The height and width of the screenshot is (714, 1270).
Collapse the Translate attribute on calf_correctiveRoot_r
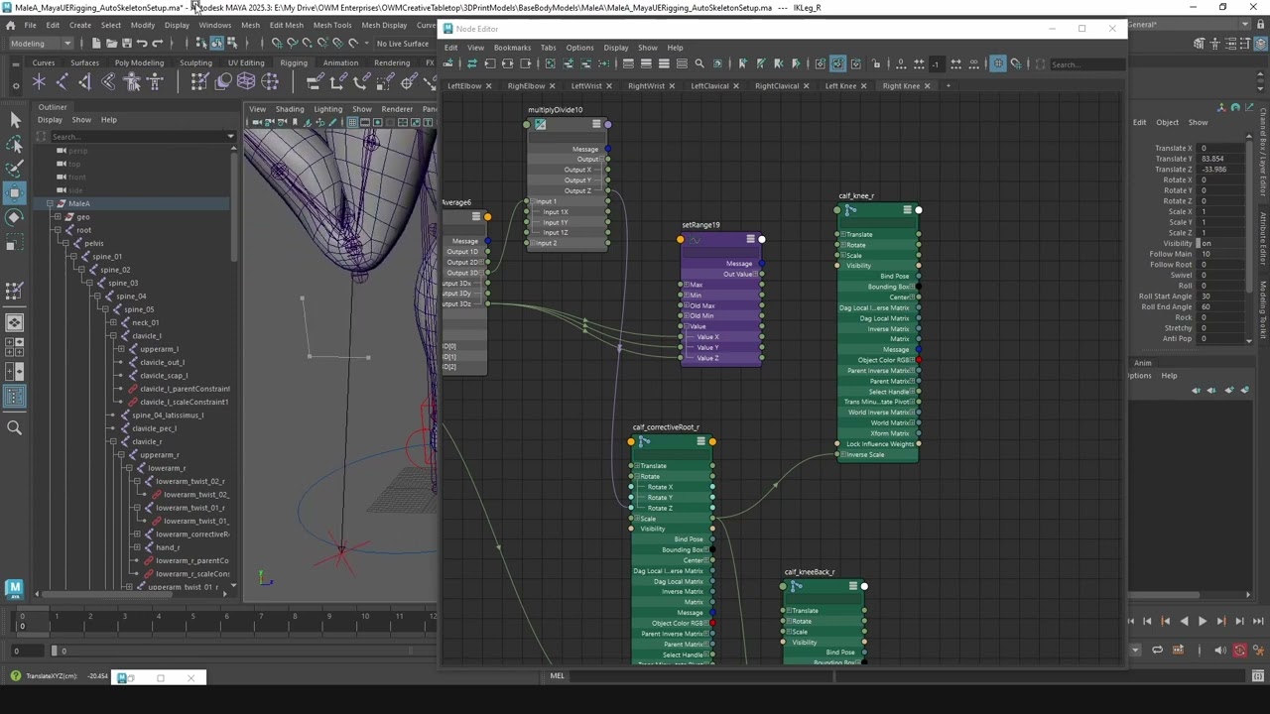[637, 466]
